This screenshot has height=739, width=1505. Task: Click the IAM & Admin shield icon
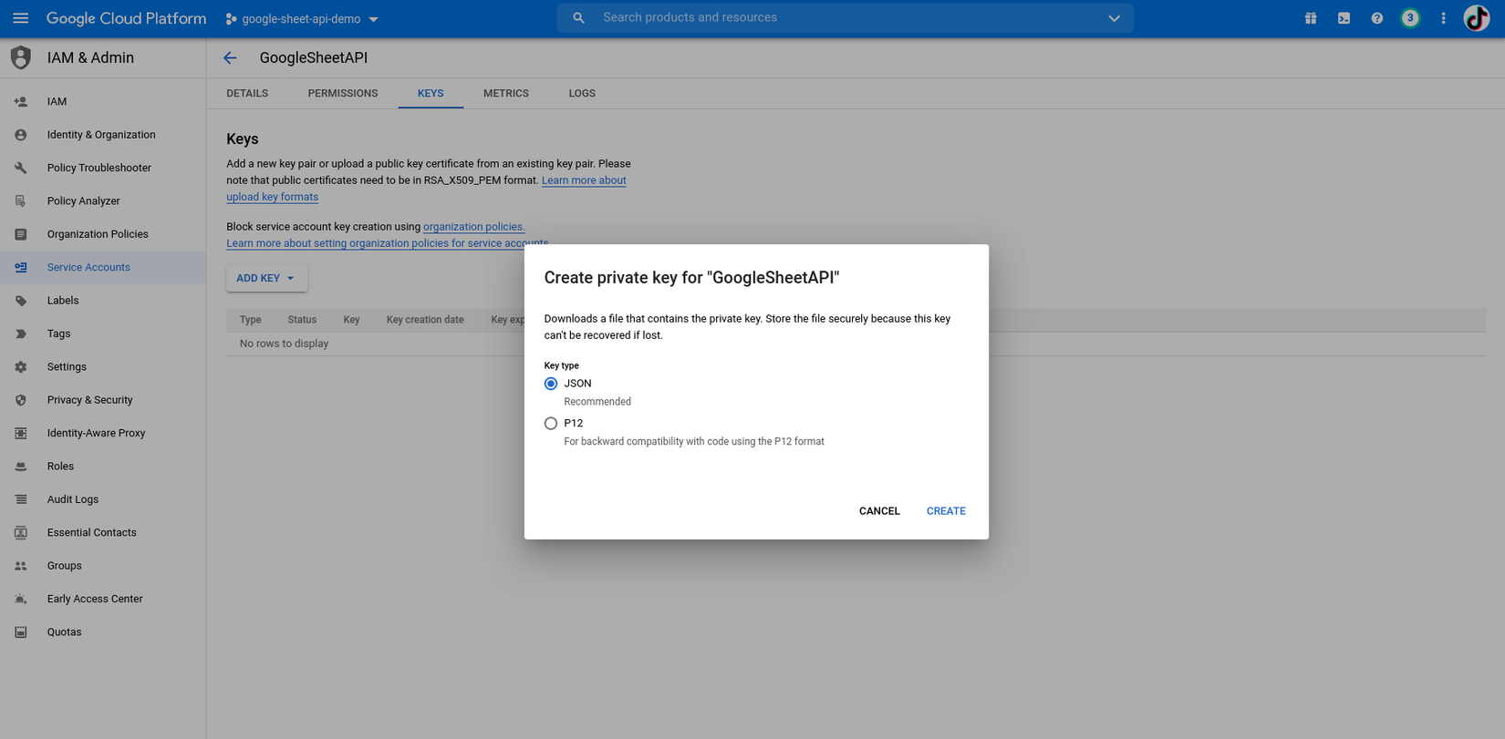(x=21, y=57)
